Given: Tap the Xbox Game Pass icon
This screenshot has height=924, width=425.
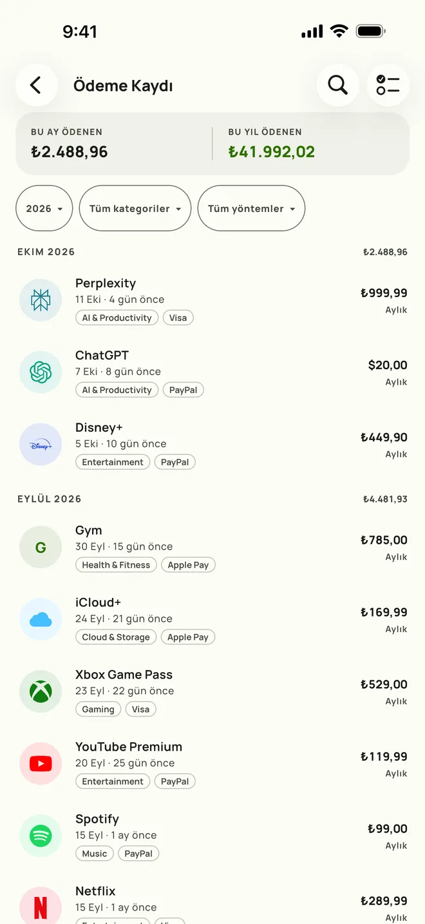Looking at the screenshot, I should point(41,691).
